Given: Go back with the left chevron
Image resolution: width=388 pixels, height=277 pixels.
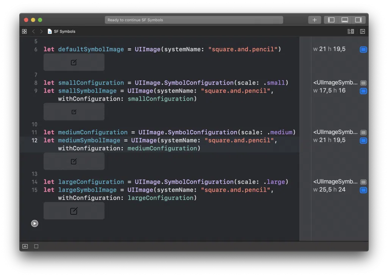Looking at the screenshot, I should click(x=33, y=31).
